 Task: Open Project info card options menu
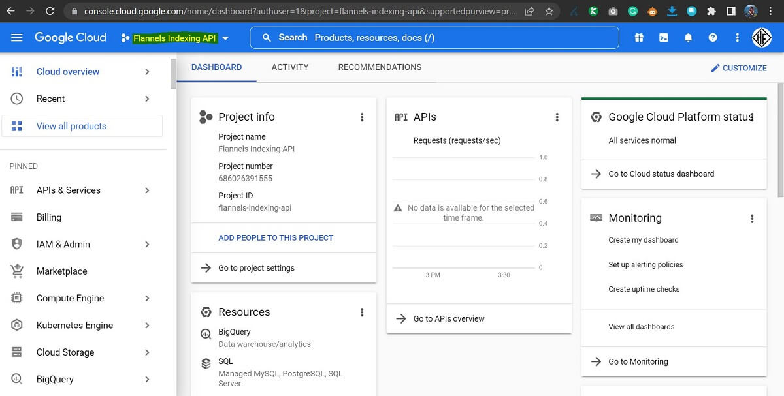[362, 117]
